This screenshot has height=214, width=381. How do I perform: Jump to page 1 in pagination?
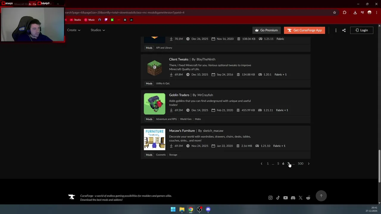[268, 164]
